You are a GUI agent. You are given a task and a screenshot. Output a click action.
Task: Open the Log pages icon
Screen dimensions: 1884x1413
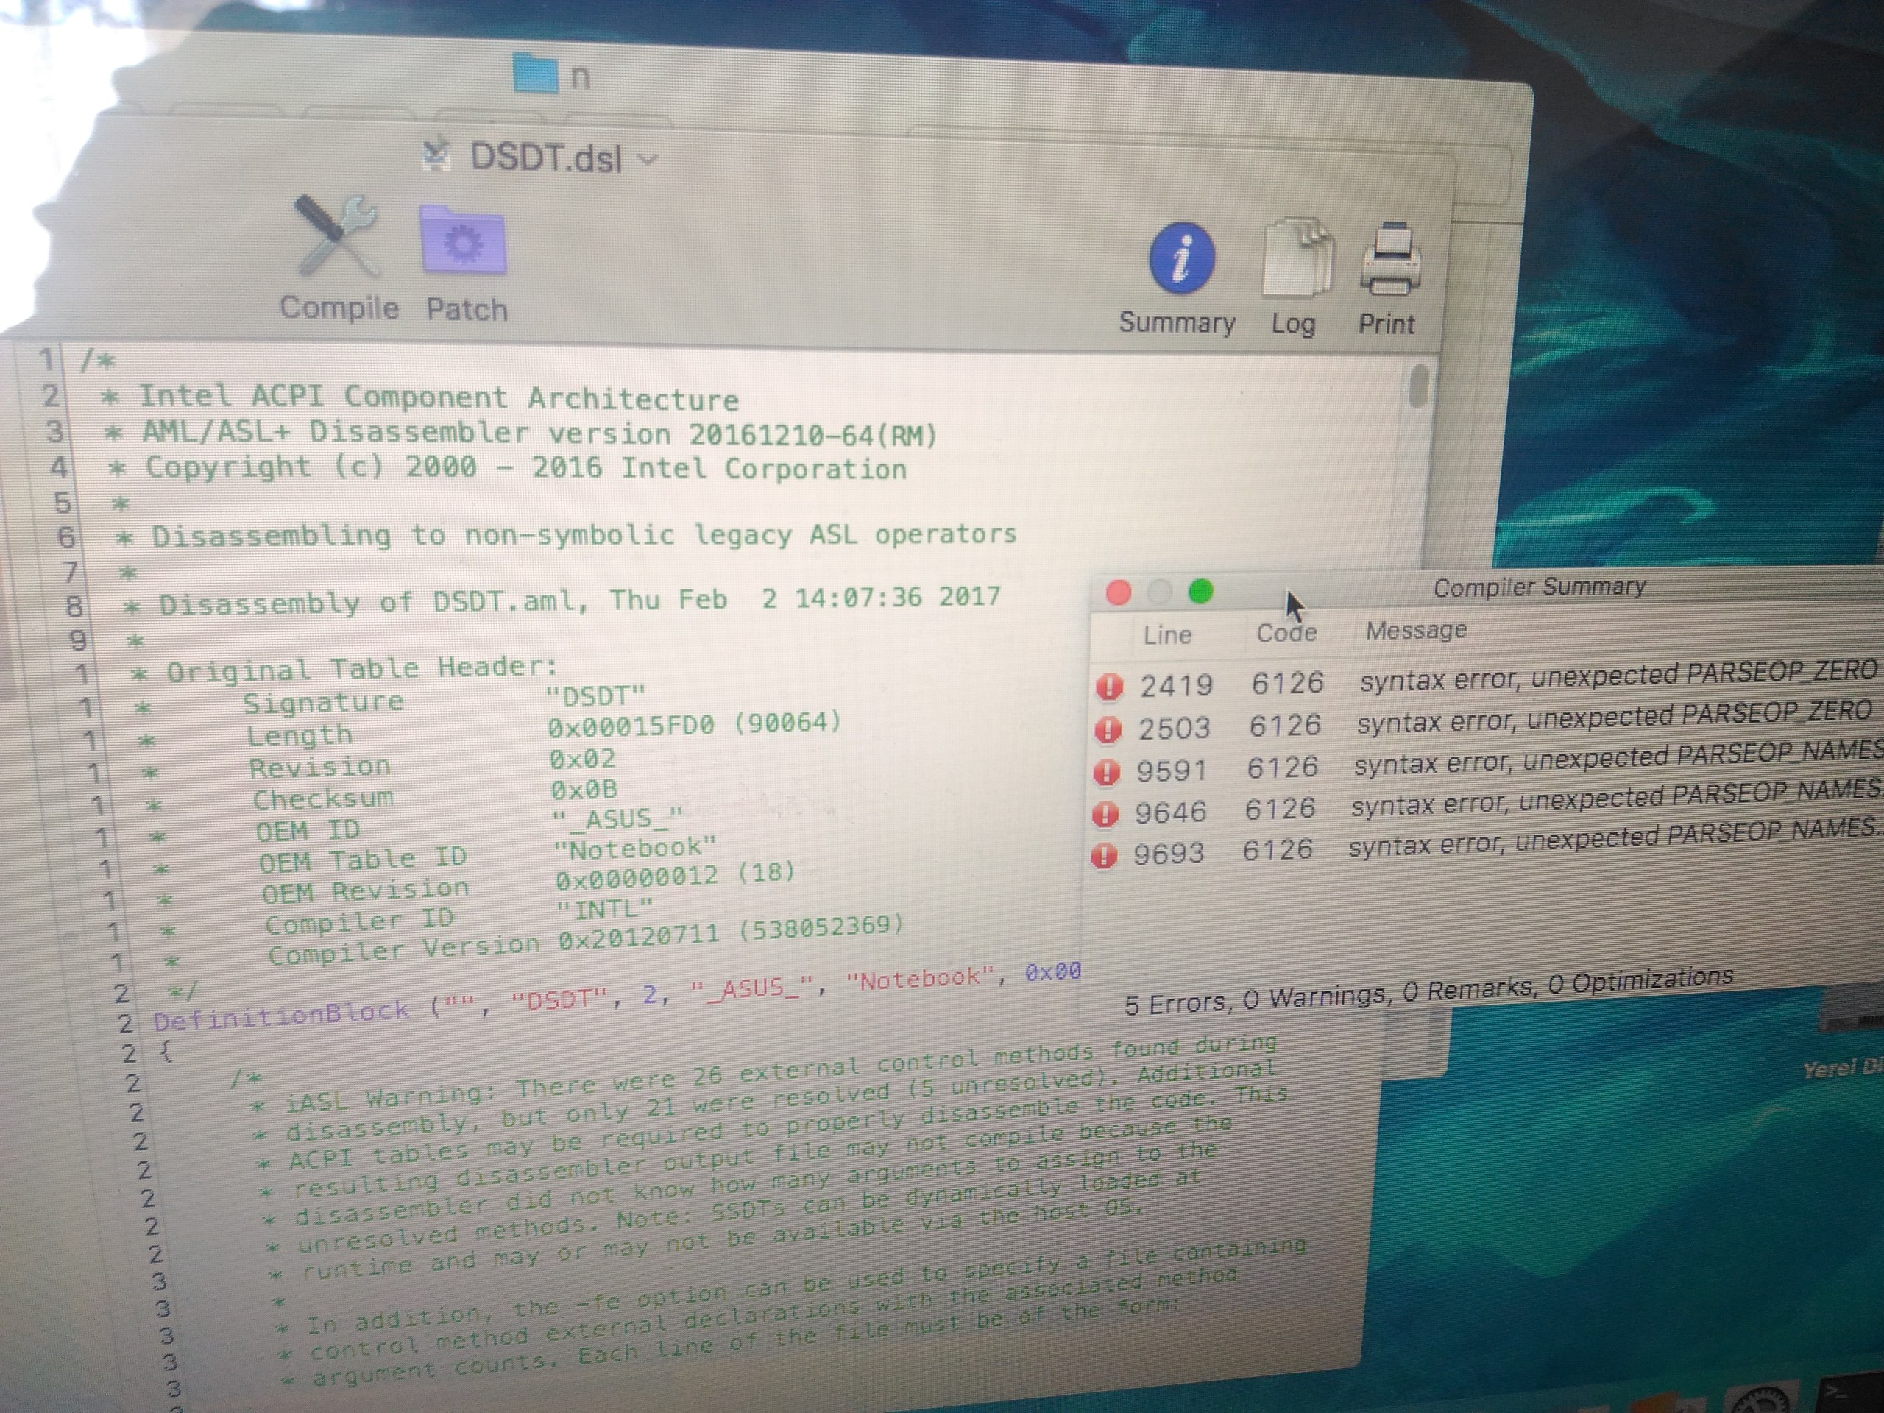[1297, 258]
